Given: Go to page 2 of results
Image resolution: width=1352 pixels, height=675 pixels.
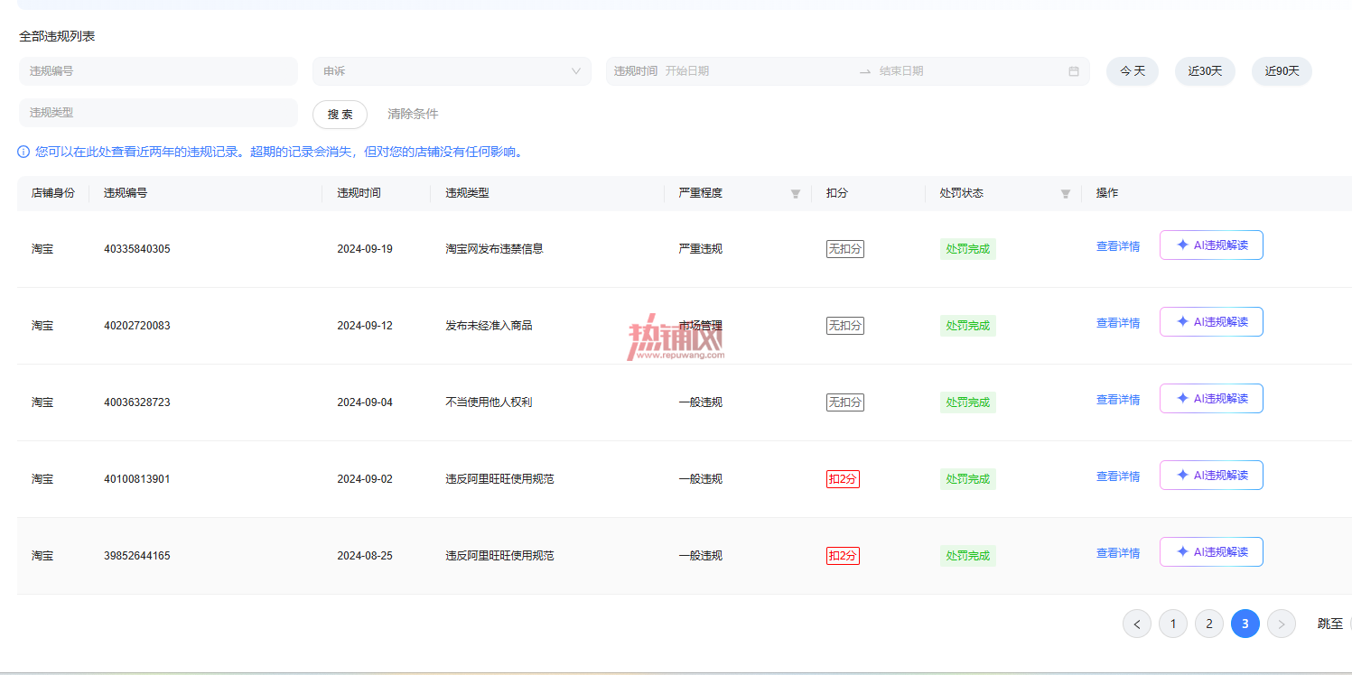Looking at the screenshot, I should pos(1209,624).
